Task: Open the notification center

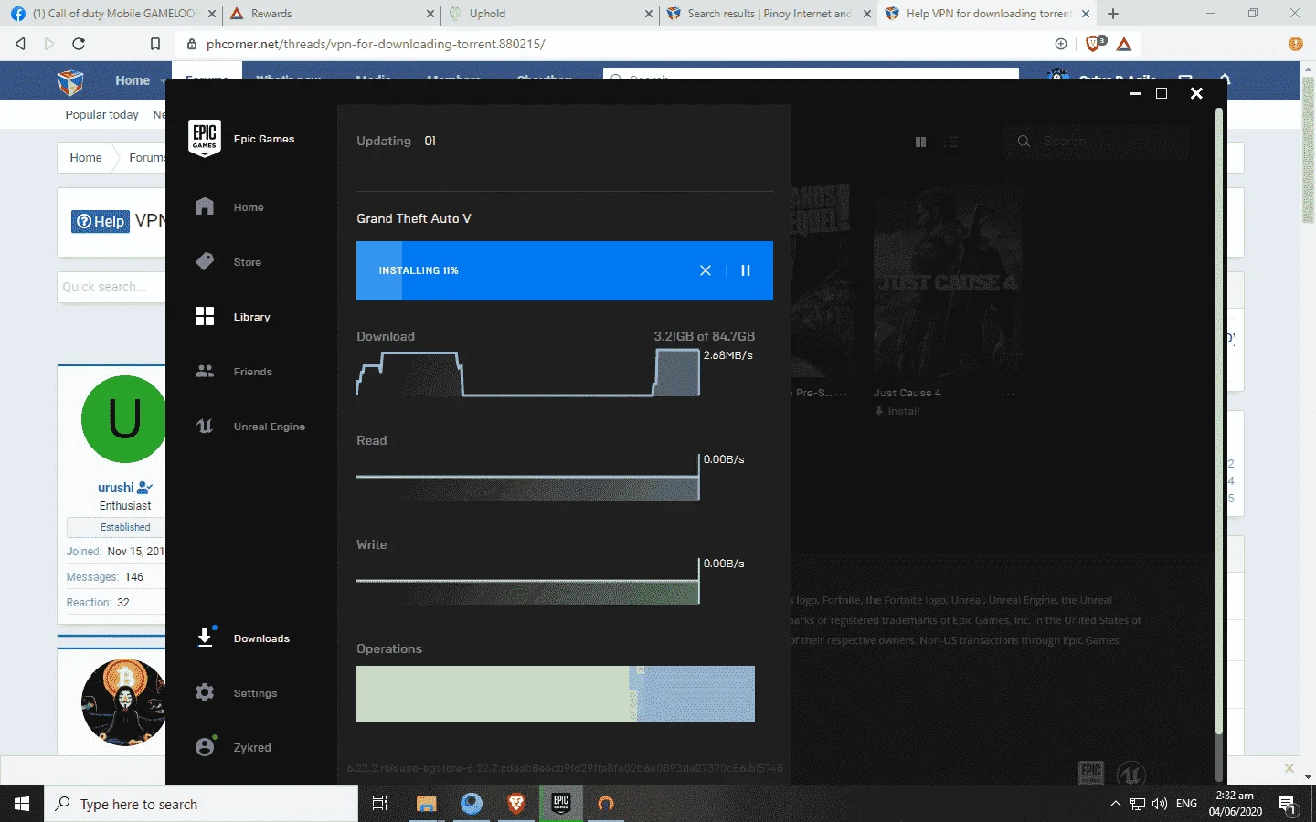Action: (x=1288, y=805)
